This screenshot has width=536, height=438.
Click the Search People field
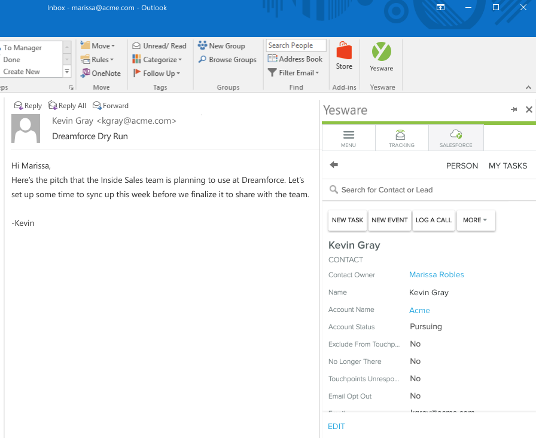coord(296,45)
